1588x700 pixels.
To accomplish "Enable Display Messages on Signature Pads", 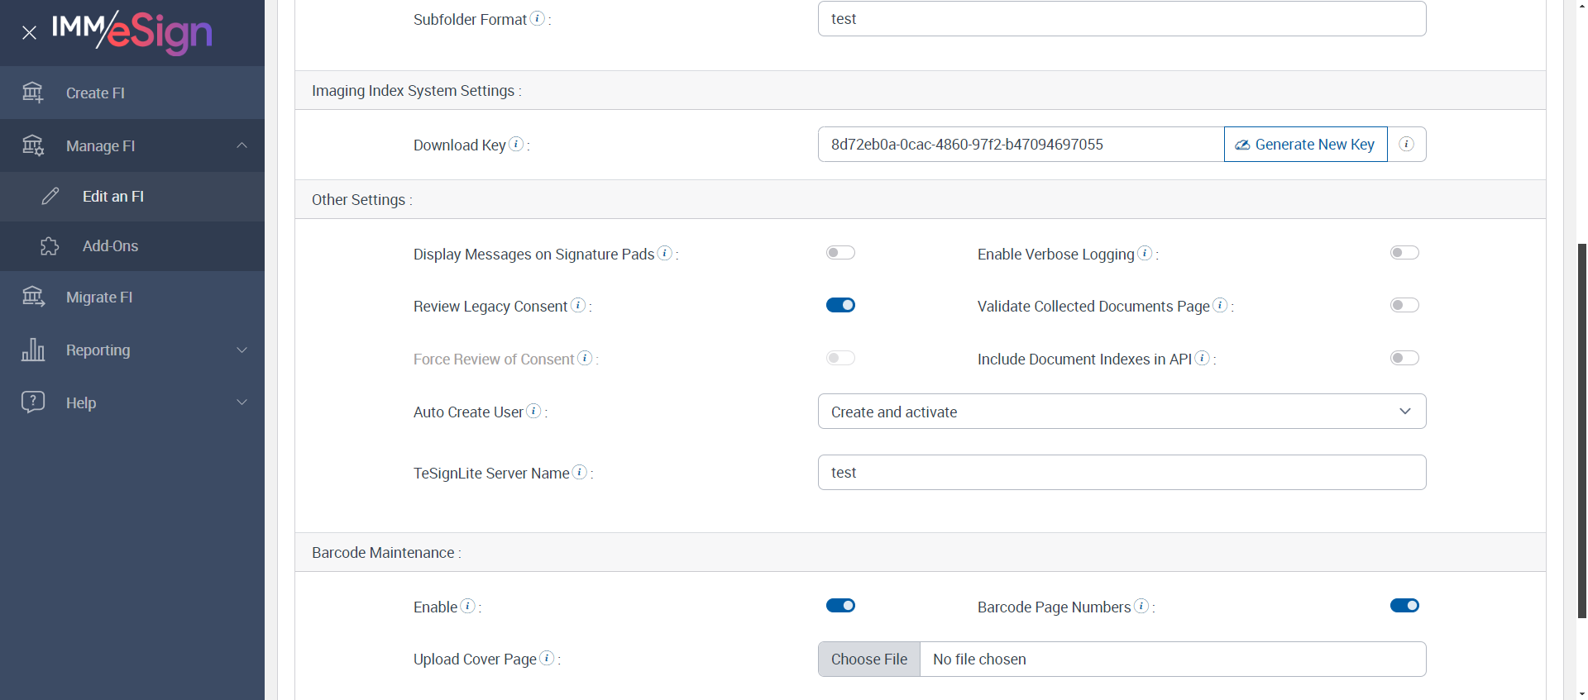I will (840, 253).
